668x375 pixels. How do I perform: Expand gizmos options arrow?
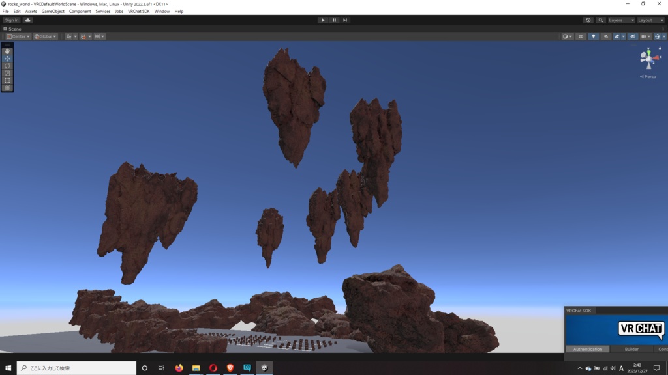tap(664, 36)
